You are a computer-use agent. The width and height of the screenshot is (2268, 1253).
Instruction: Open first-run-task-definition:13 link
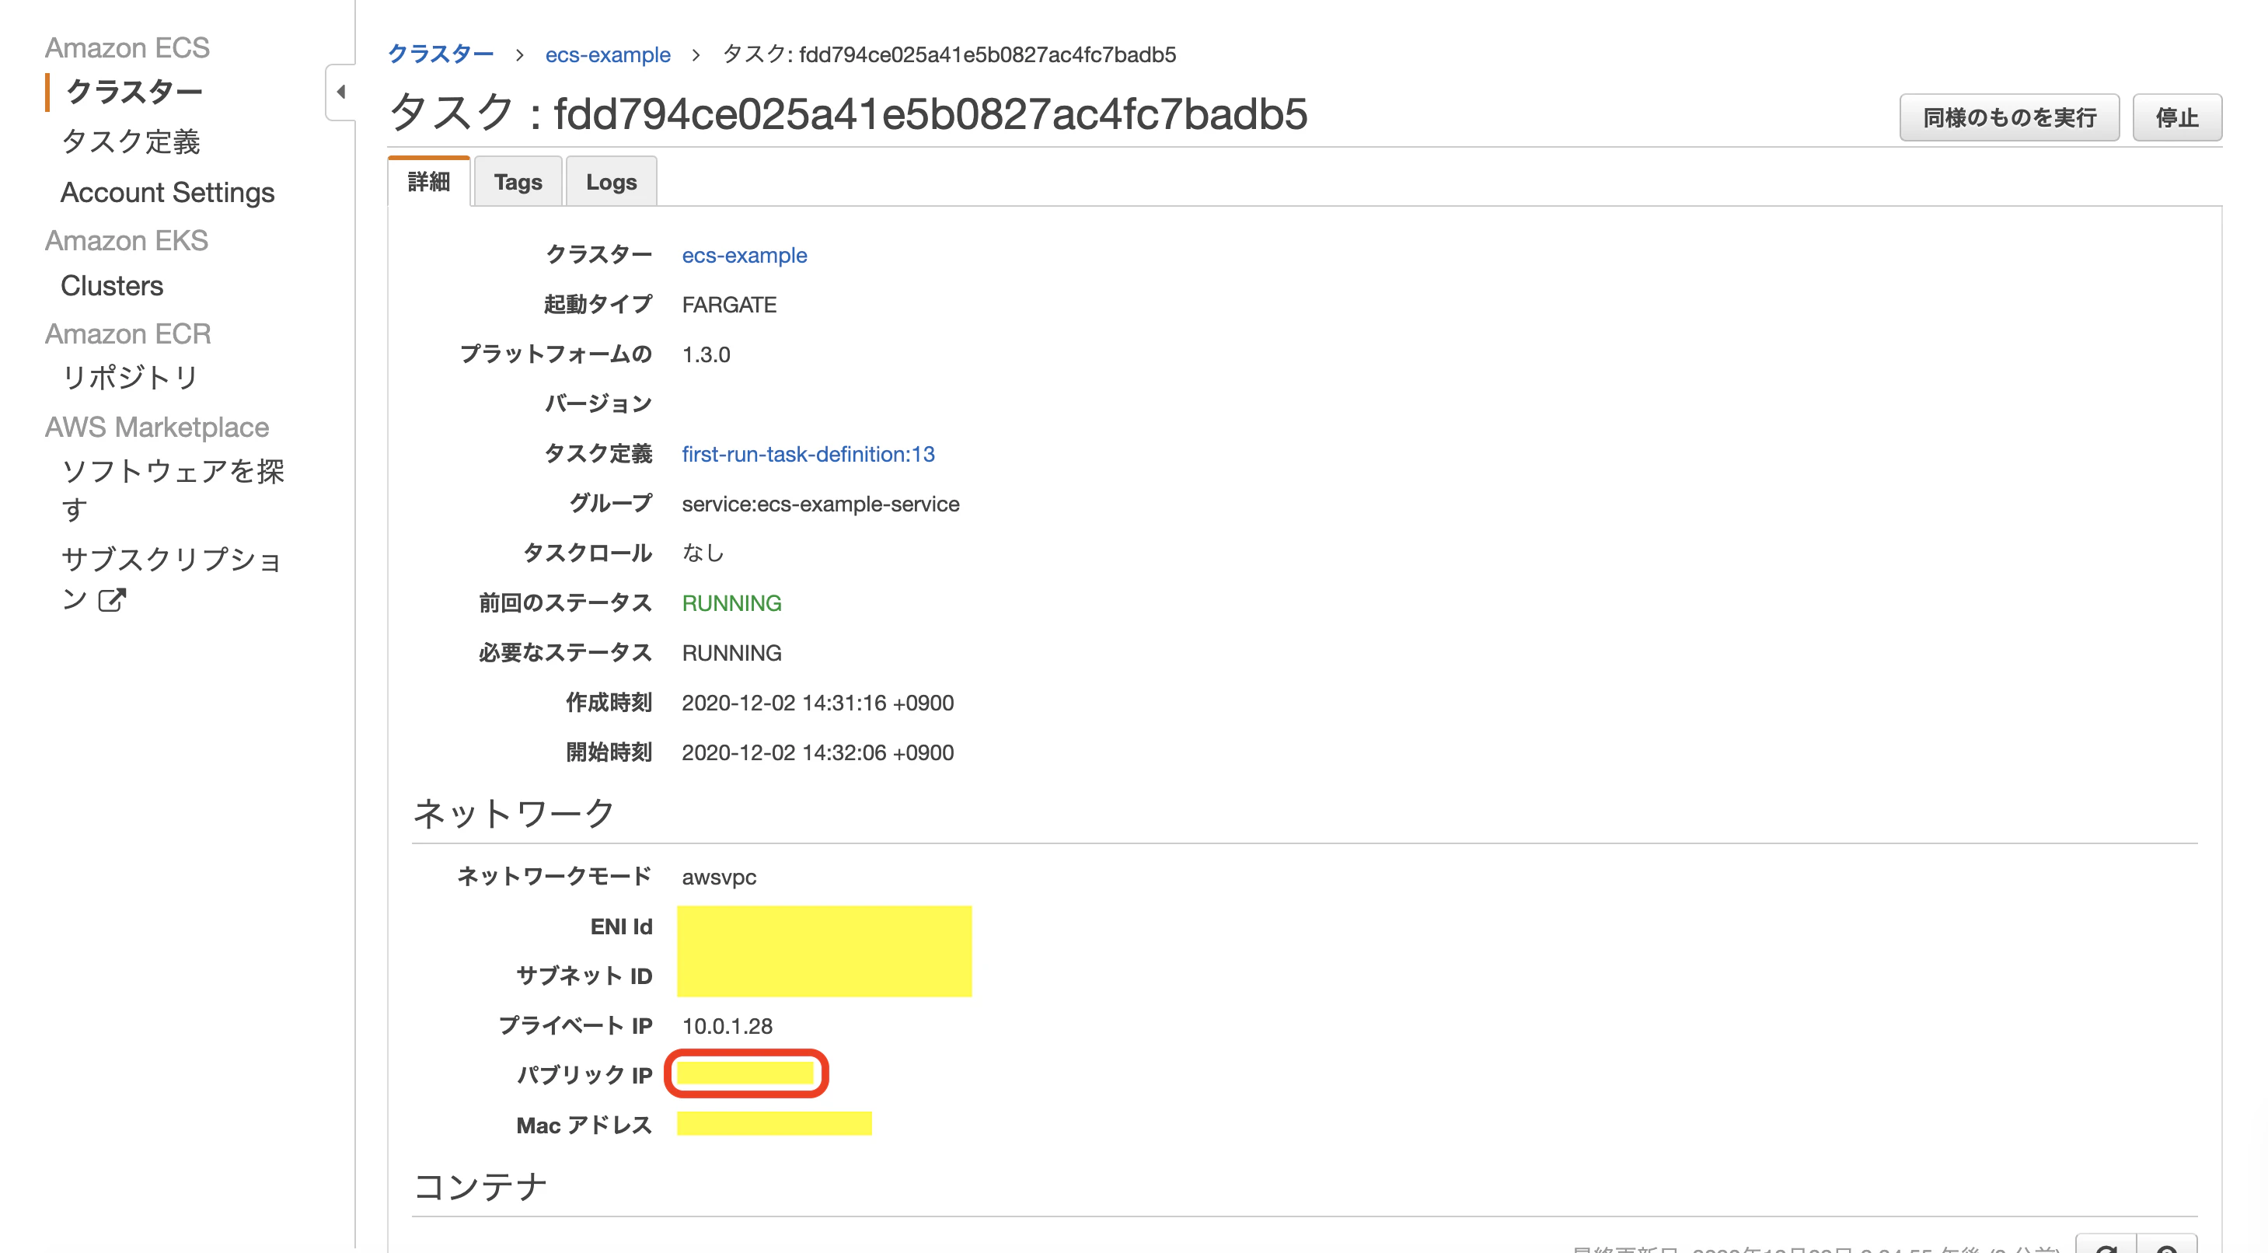(x=808, y=455)
